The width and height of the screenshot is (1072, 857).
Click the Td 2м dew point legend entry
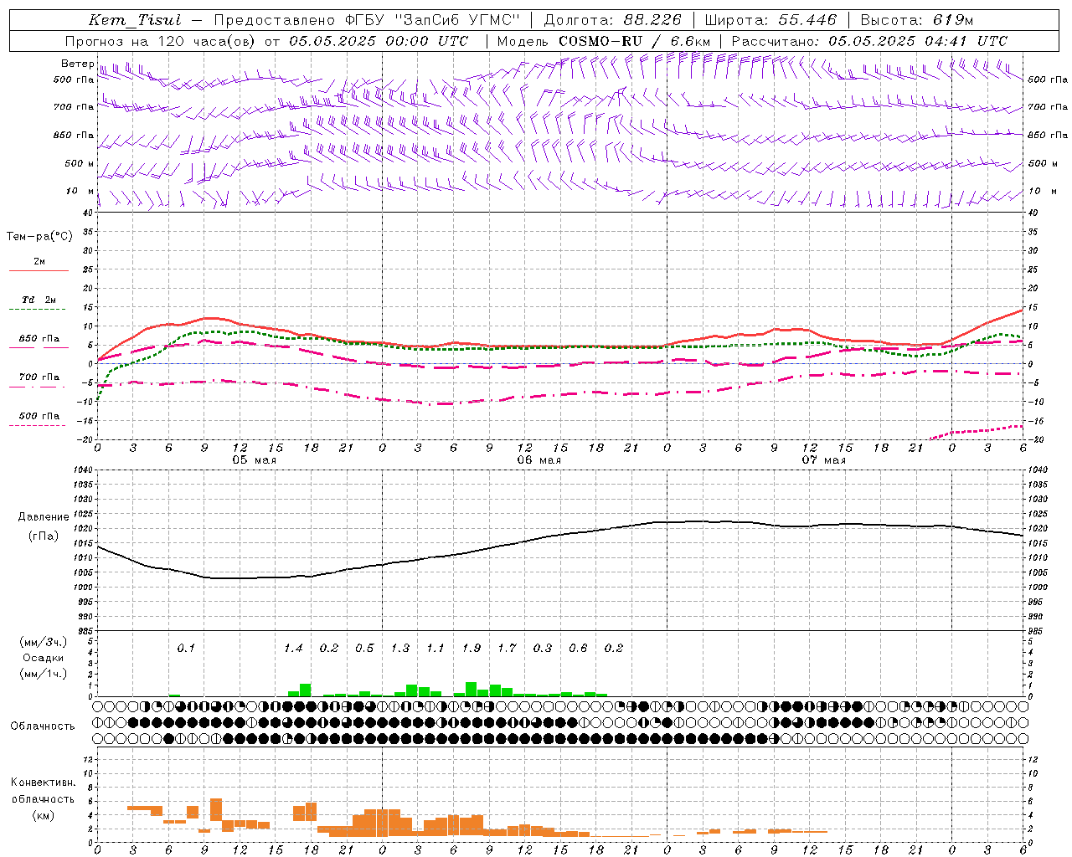pos(39,300)
